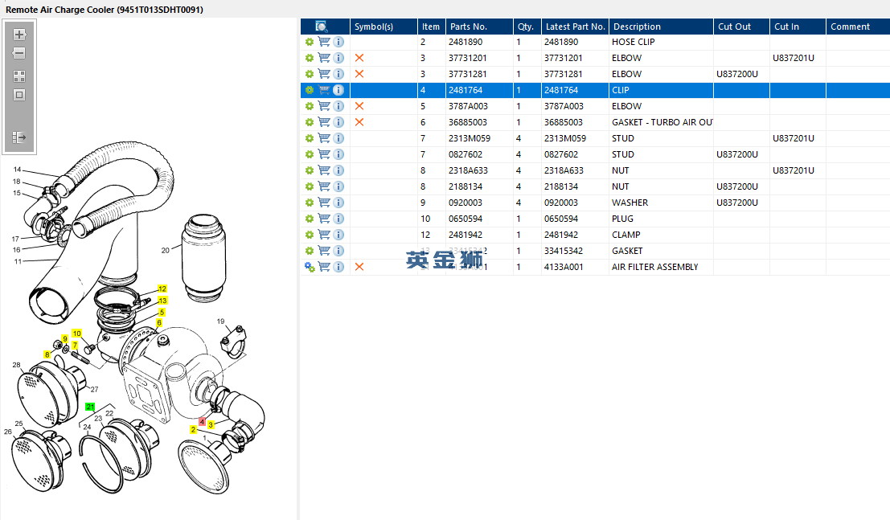
Task: Click the Latest Part No. column header
Action: coord(575,27)
